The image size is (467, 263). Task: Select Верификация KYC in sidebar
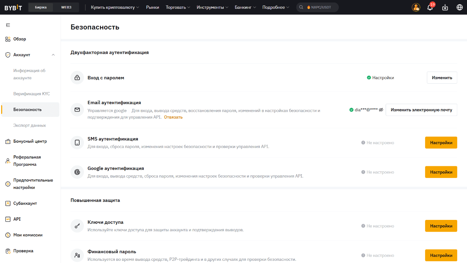[31, 94]
